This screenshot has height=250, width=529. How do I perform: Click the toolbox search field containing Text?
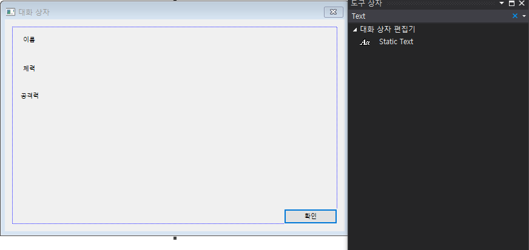pos(430,16)
